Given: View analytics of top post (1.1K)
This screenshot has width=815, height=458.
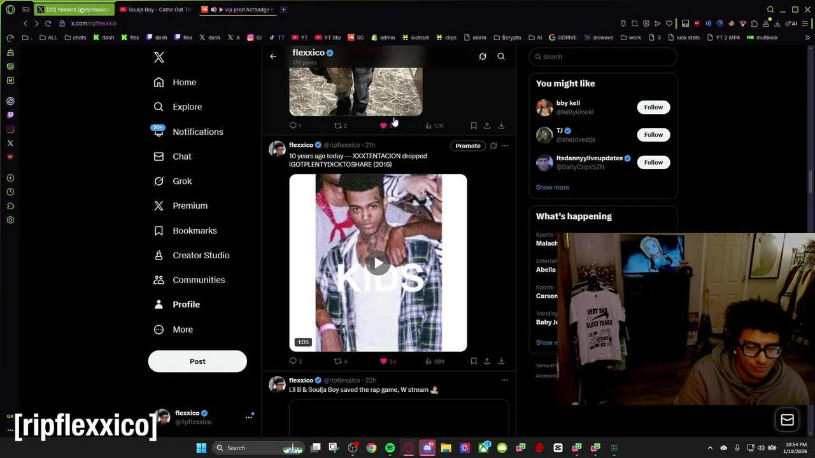Looking at the screenshot, I should tap(434, 126).
